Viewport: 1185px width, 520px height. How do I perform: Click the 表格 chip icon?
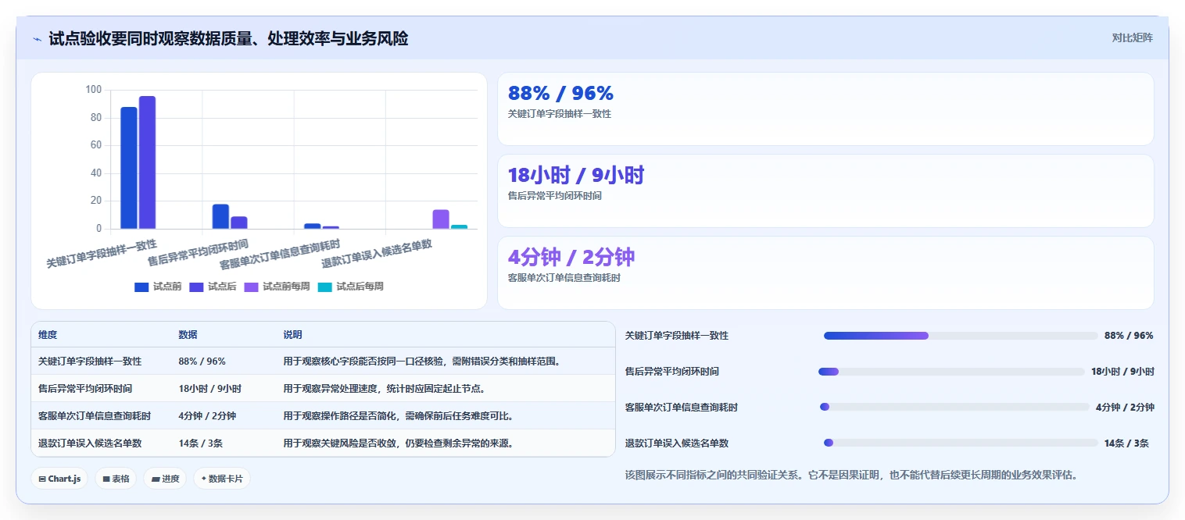pyautogui.click(x=106, y=479)
